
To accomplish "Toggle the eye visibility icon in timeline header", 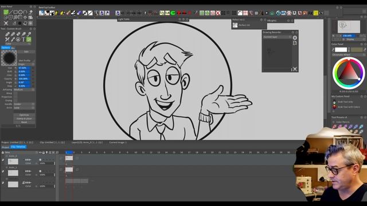I will (x=40, y=153).
